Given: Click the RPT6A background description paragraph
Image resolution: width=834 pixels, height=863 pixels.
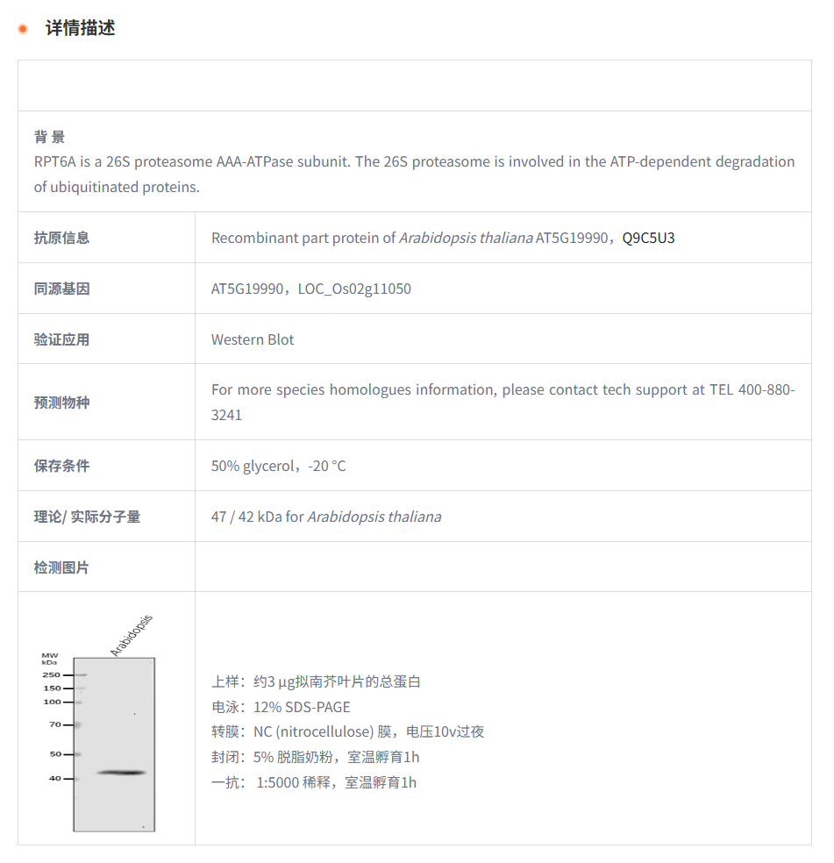Looking at the screenshot, I should [x=414, y=174].
